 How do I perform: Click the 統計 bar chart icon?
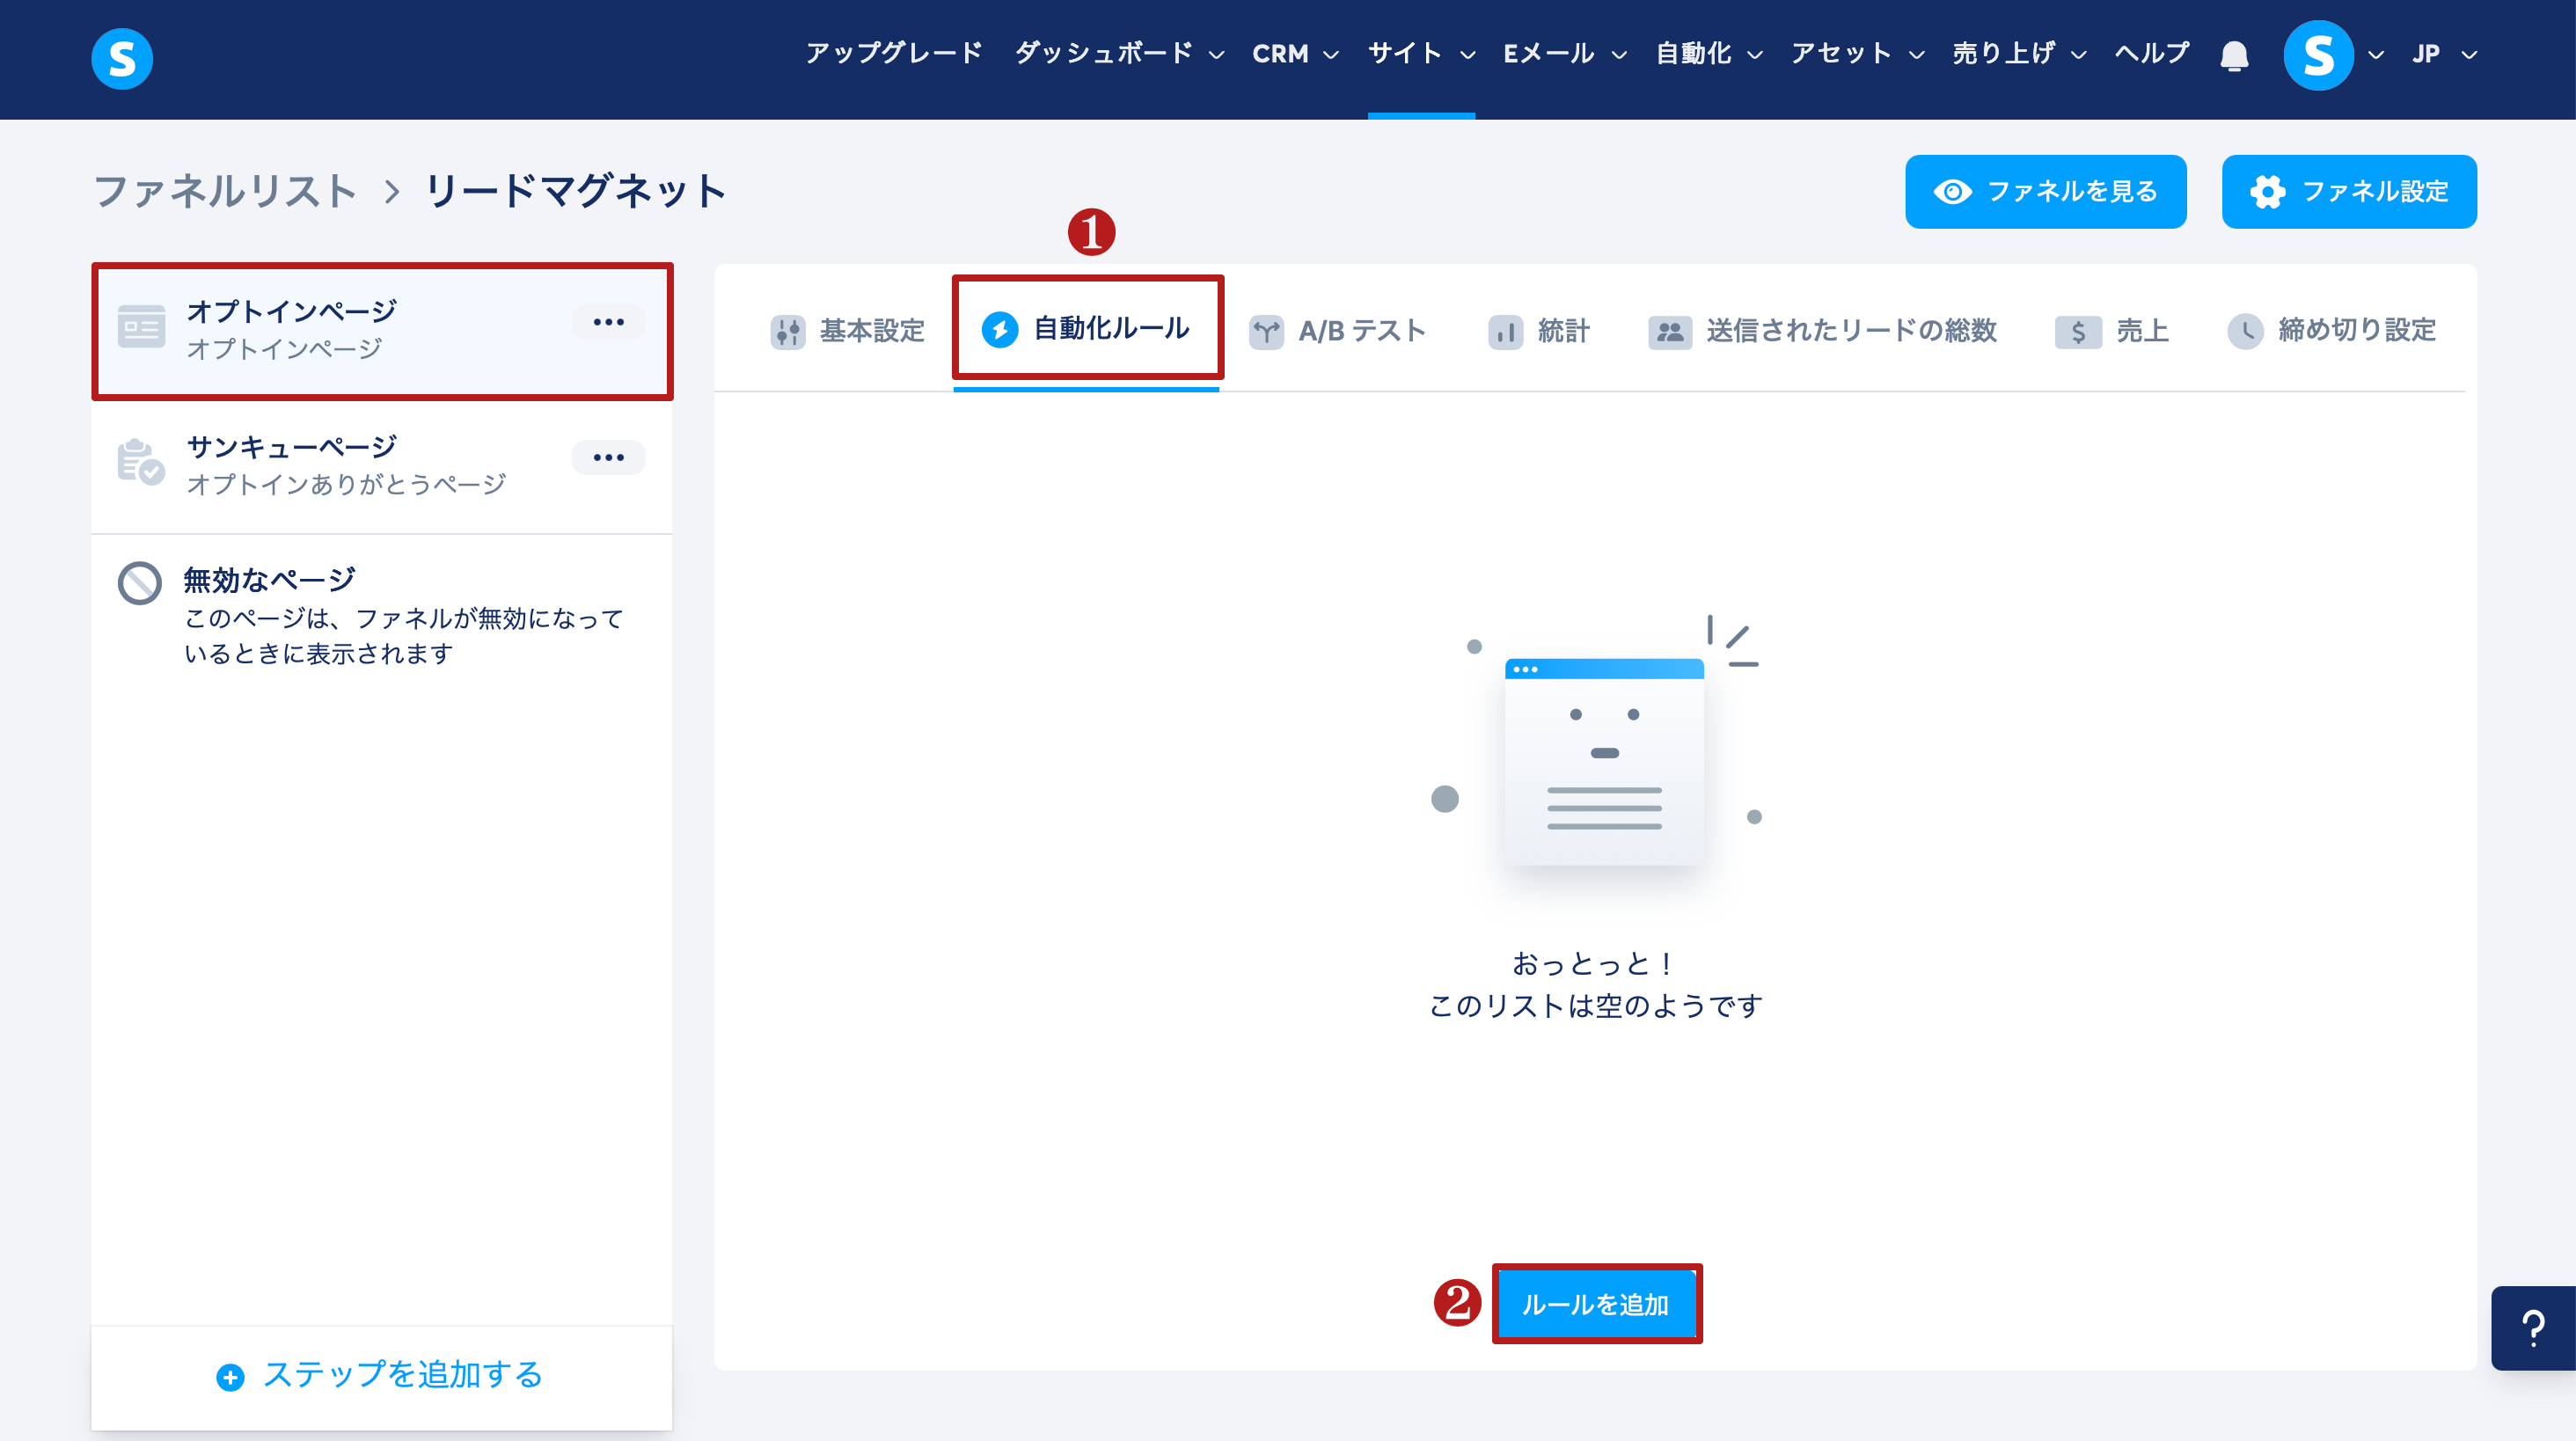coord(1505,331)
